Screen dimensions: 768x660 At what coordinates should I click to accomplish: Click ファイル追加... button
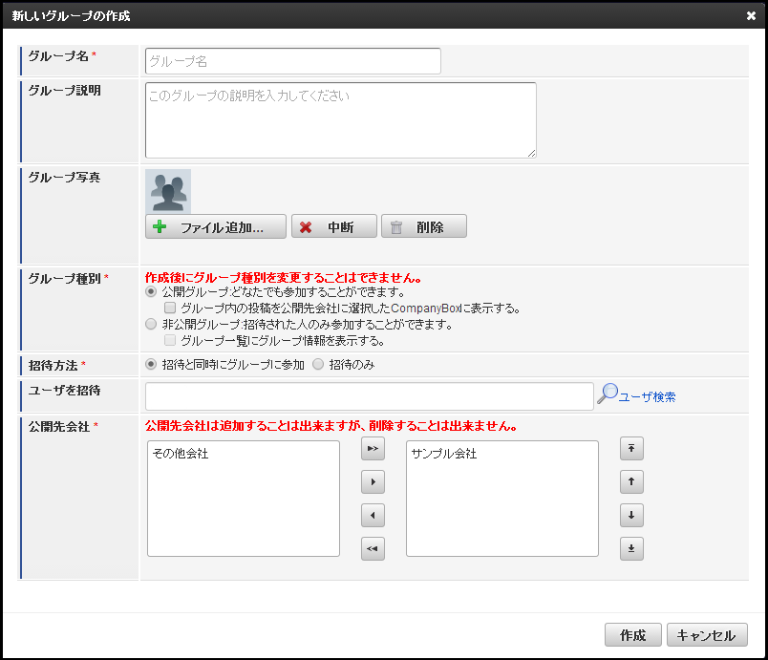click(216, 226)
